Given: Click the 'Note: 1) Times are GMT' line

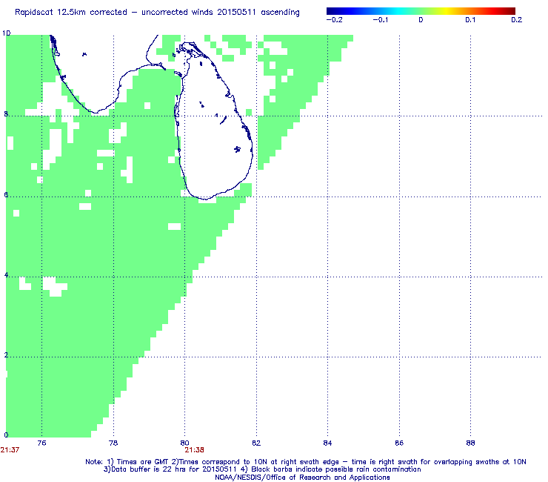Looking at the screenshot, I should [x=305, y=462].
